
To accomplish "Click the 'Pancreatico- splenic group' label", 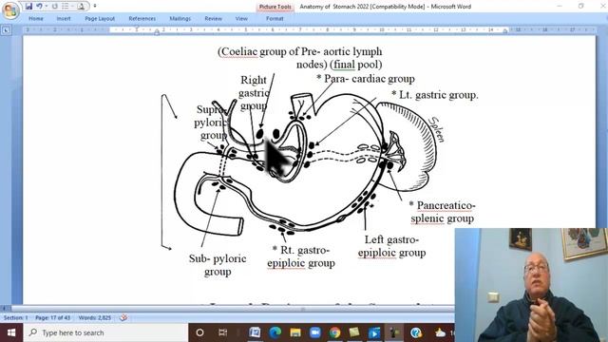I will 442,212.
